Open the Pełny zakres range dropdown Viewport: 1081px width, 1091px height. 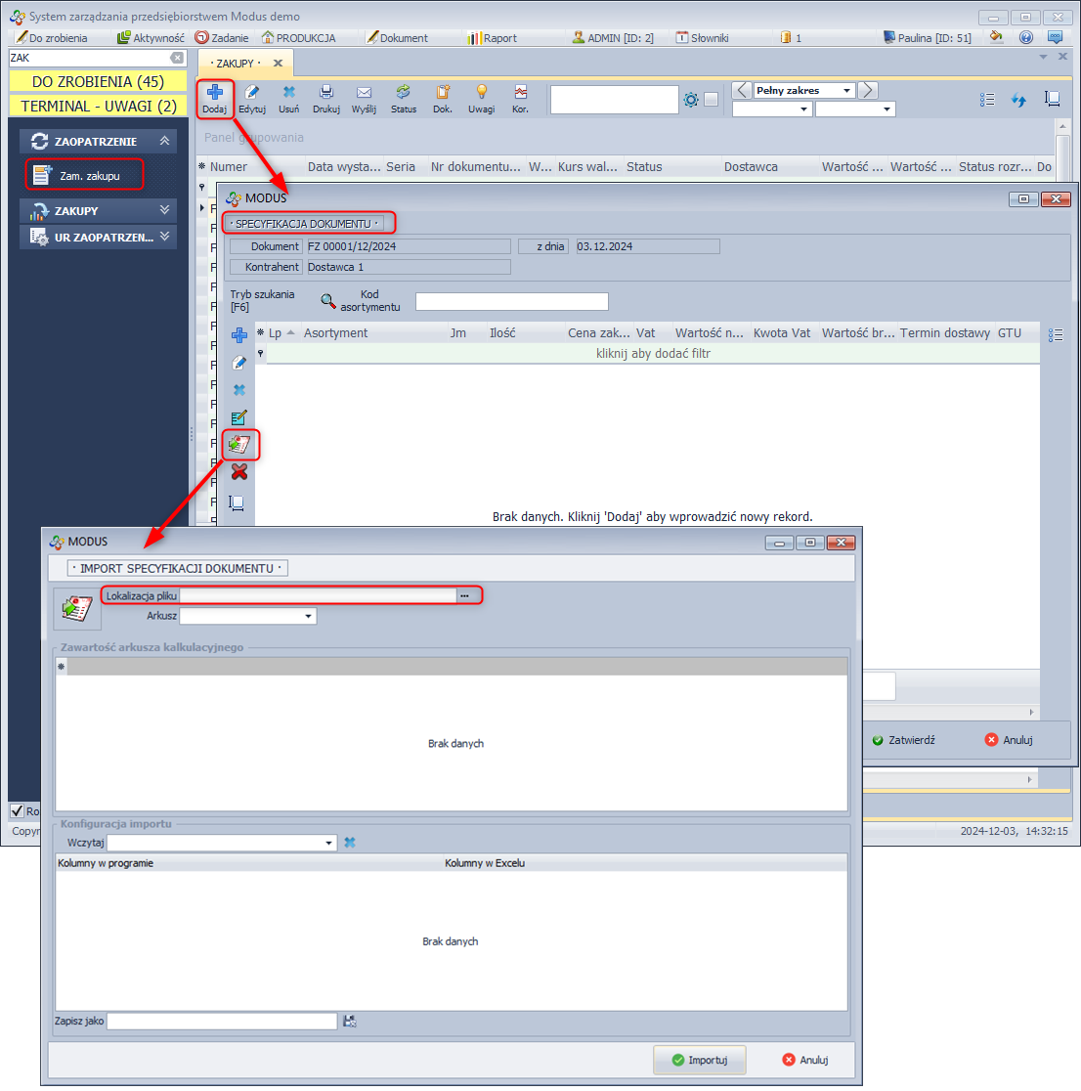pos(846,91)
